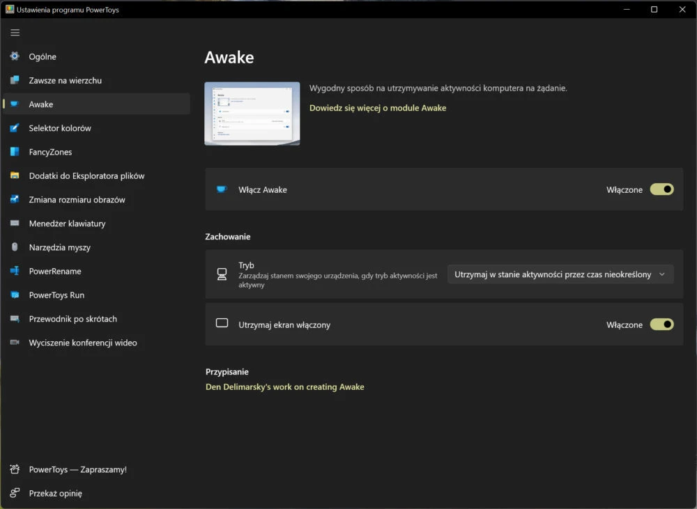Click the Ustawienia programu PowerToys window title
Image resolution: width=697 pixels, height=509 pixels.
point(68,10)
